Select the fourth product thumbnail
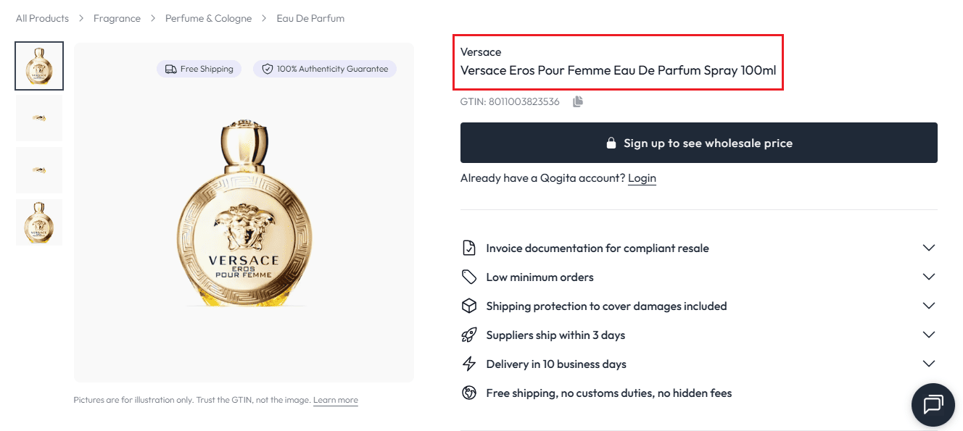This screenshot has height=431, width=963. pos(39,222)
